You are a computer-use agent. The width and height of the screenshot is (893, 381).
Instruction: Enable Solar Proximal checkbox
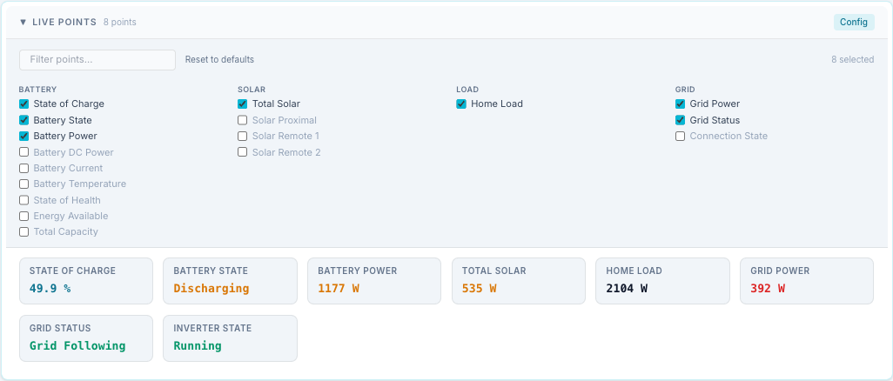pyautogui.click(x=243, y=120)
